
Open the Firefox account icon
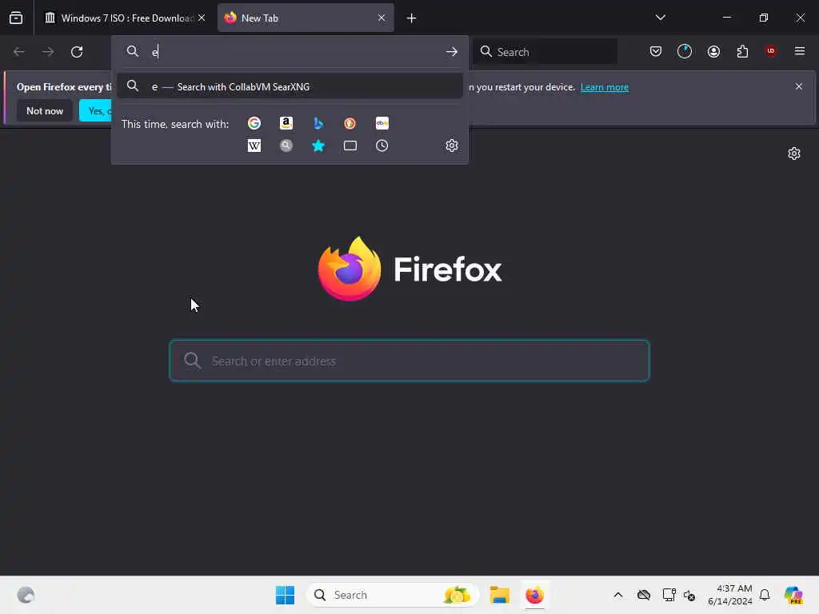coord(713,51)
